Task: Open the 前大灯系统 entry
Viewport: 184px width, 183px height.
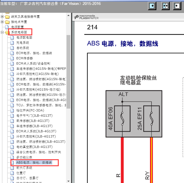Action: point(24,168)
